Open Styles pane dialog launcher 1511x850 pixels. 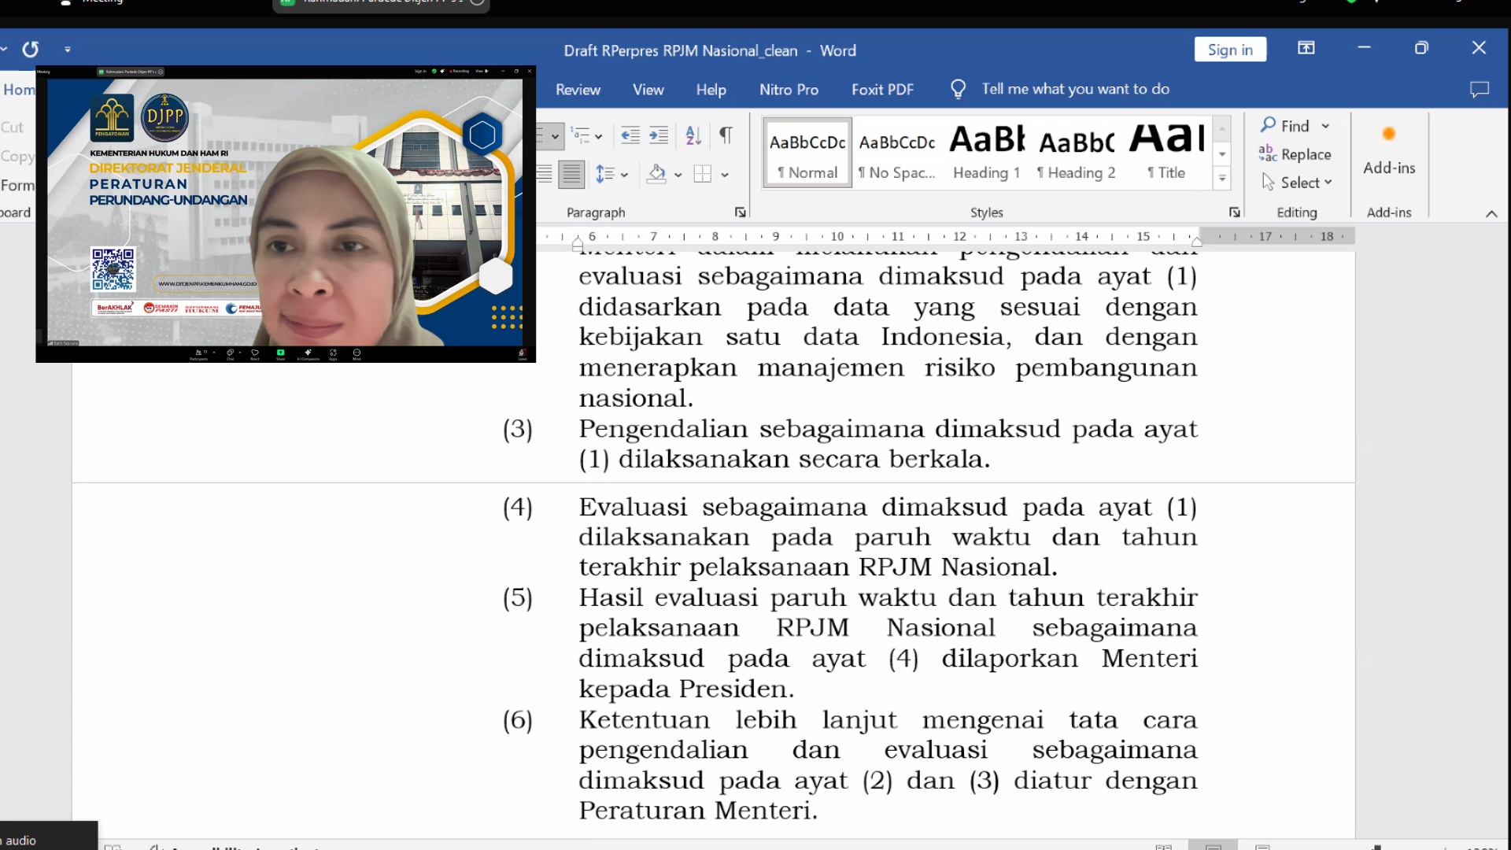[1234, 212]
